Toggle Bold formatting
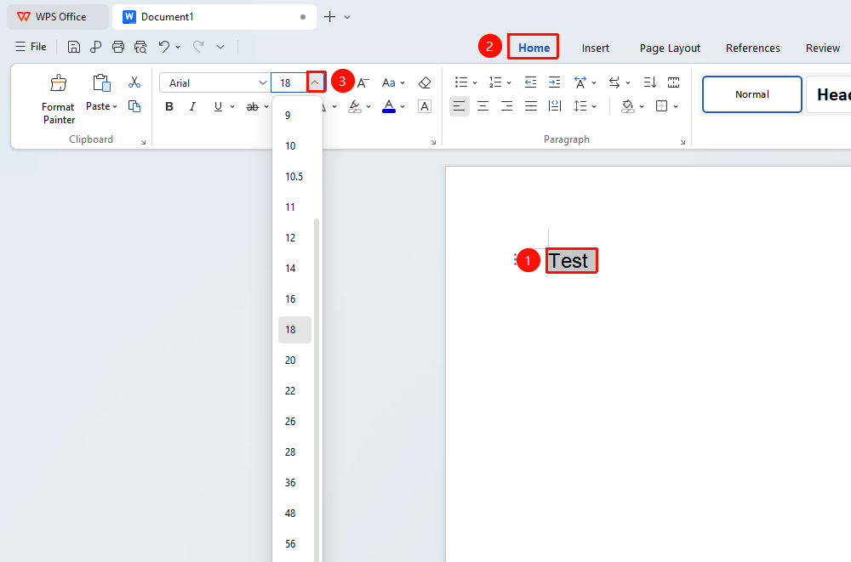This screenshot has height=562, width=851. tap(169, 106)
